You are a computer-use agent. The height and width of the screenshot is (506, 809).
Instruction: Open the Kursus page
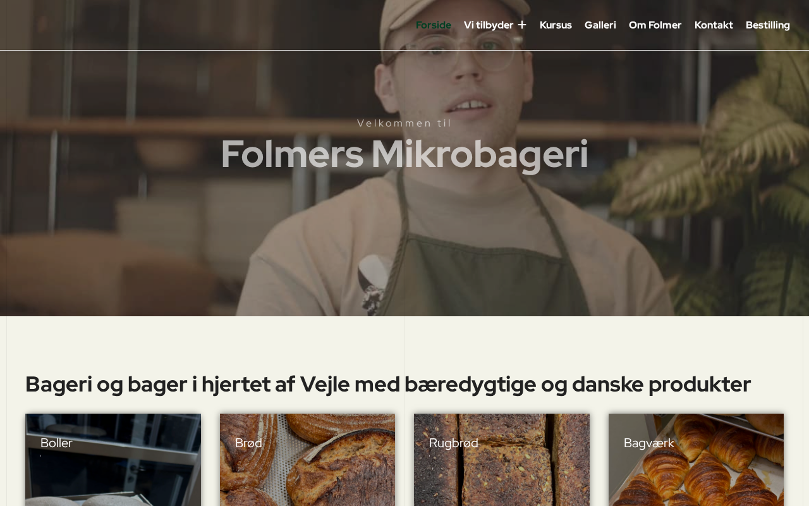click(556, 25)
